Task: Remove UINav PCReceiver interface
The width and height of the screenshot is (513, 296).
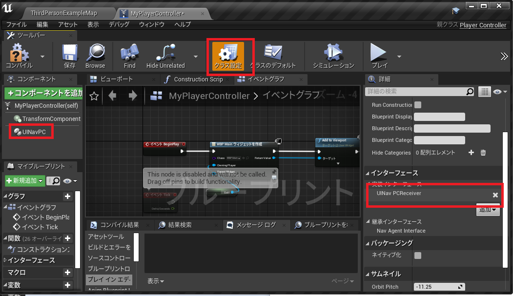Action: pos(495,195)
